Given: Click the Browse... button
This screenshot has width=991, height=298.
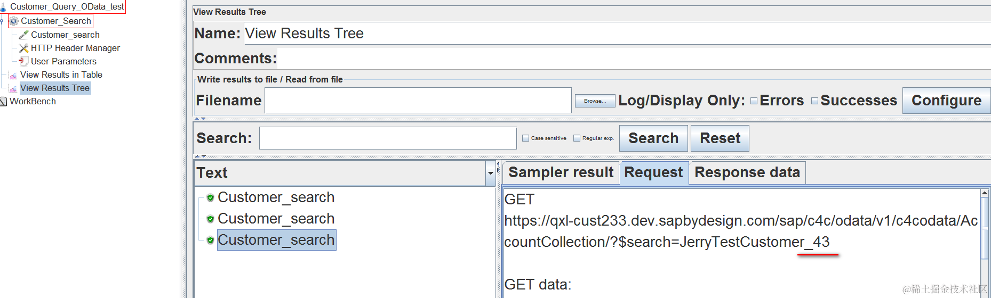Looking at the screenshot, I should coord(595,101).
